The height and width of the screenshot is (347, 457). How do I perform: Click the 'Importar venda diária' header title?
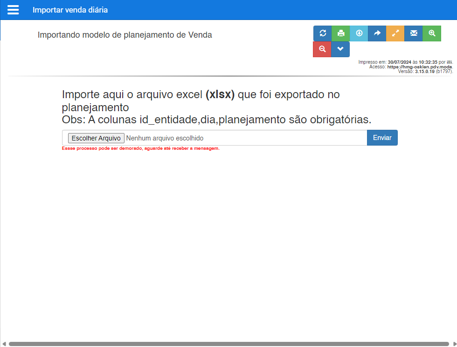click(x=70, y=10)
